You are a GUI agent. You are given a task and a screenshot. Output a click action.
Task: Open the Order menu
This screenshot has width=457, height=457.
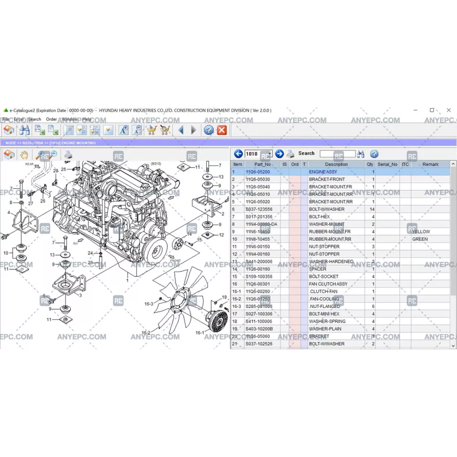point(51,119)
